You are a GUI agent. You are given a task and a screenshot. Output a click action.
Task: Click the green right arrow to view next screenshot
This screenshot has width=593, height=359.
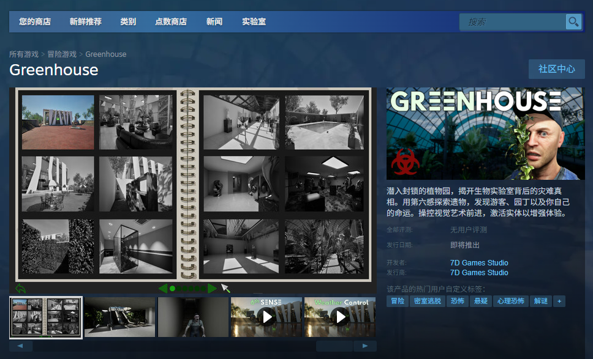pos(211,288)
